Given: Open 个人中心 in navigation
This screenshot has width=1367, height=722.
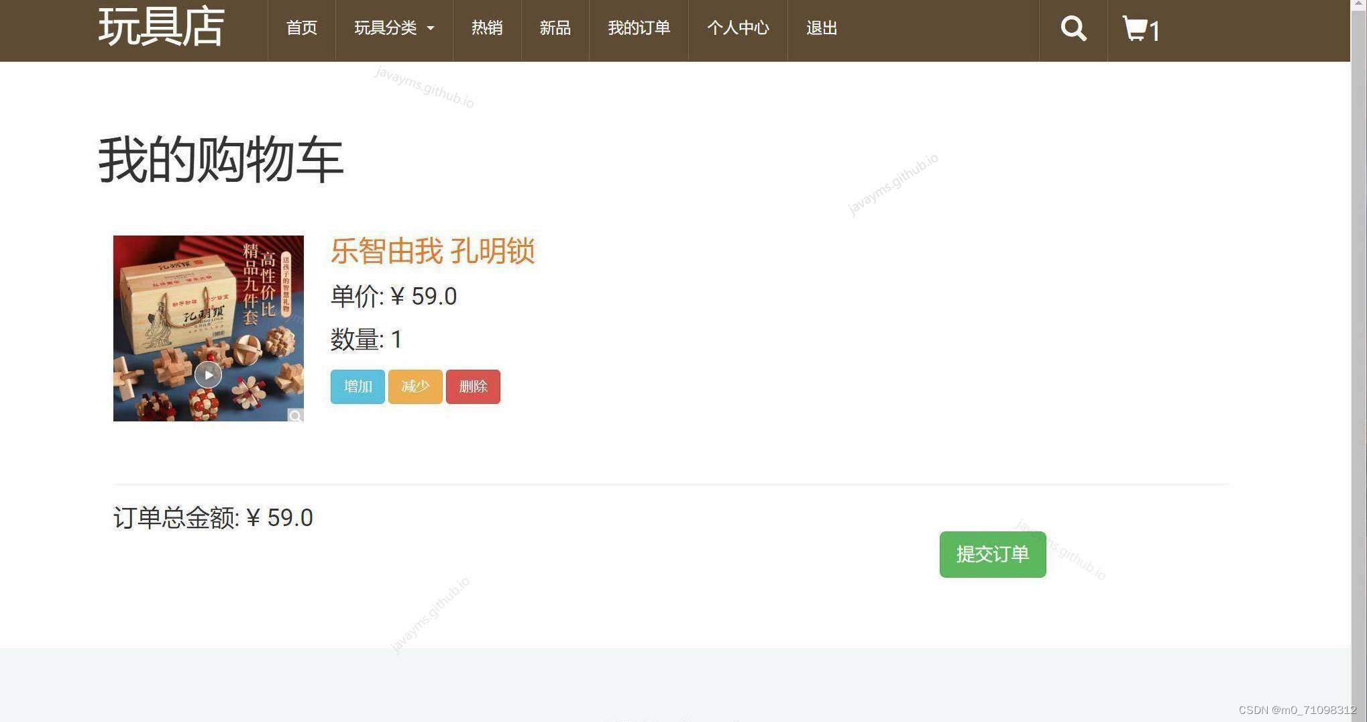Looking at the screenshot, I should point(738,28).
